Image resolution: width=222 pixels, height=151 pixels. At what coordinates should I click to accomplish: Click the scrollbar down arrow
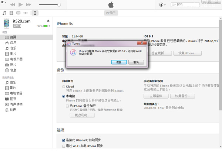click(221, 147)
